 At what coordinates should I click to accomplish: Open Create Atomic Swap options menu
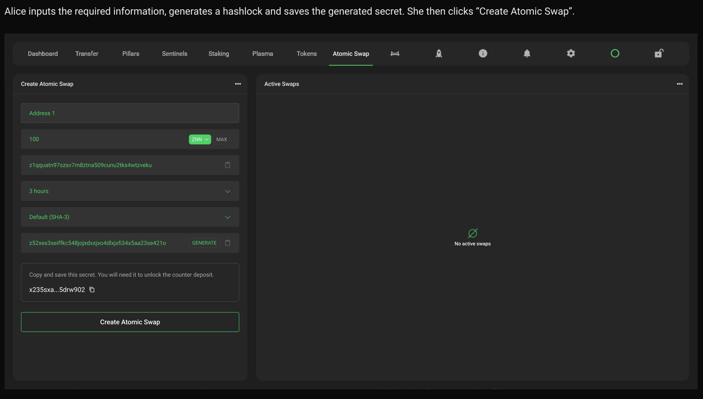(238, 84)
